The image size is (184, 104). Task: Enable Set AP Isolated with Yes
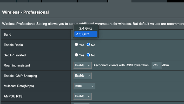(76, 55)
